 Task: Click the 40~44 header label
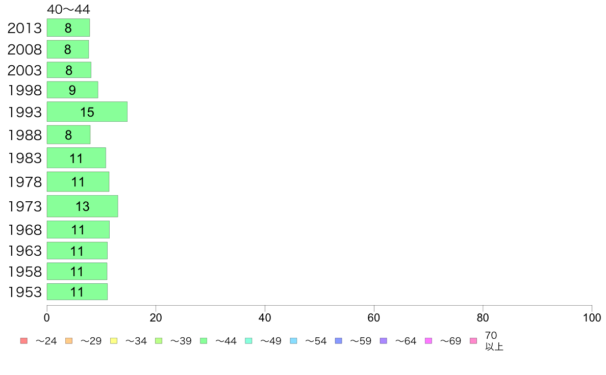click(68, 9)
